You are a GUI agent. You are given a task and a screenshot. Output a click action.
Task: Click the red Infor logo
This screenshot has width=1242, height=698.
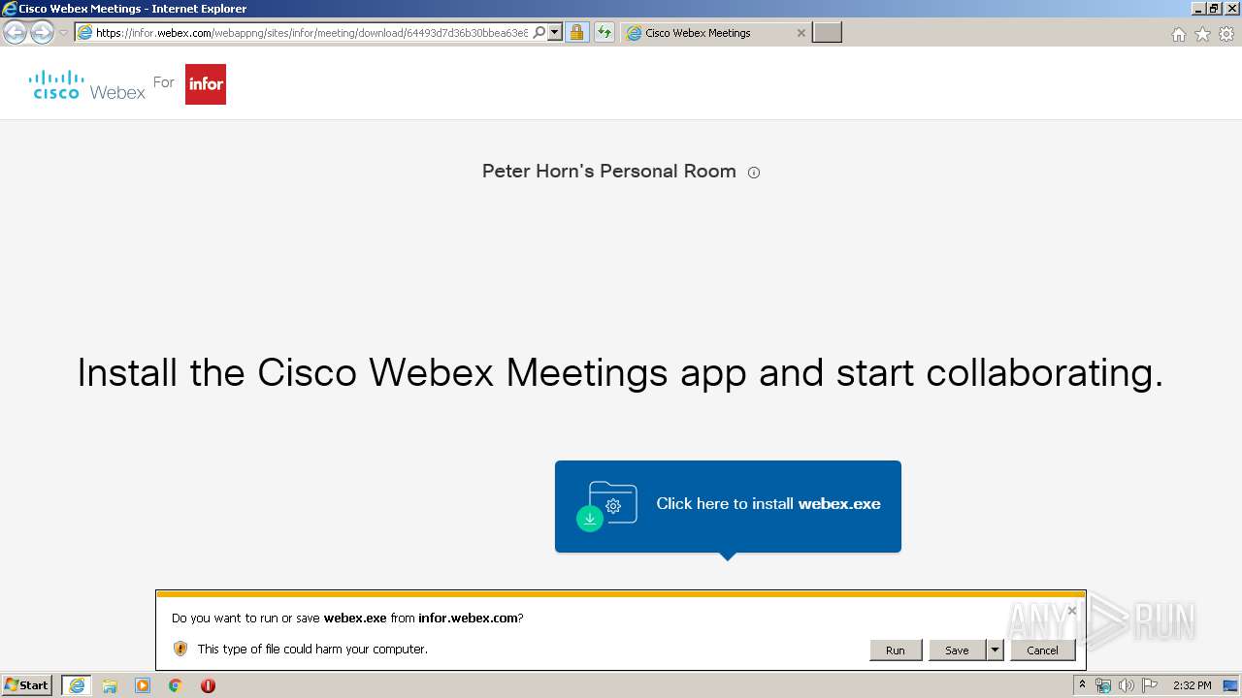tap(206, 84)
